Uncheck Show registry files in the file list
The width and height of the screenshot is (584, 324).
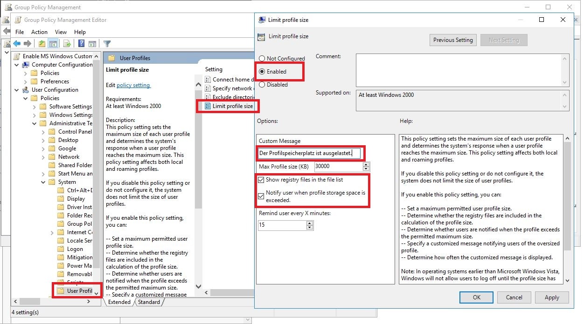pos(261,180)
